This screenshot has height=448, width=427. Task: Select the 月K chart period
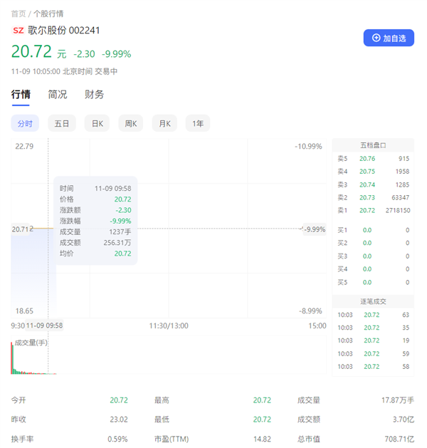point(164,123)
